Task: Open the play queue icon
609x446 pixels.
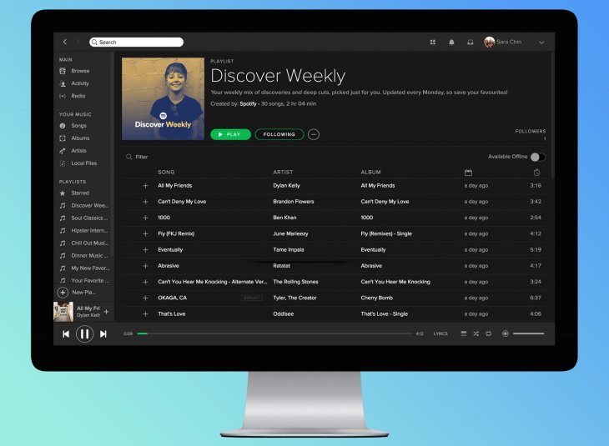Action: pos(463,333)
